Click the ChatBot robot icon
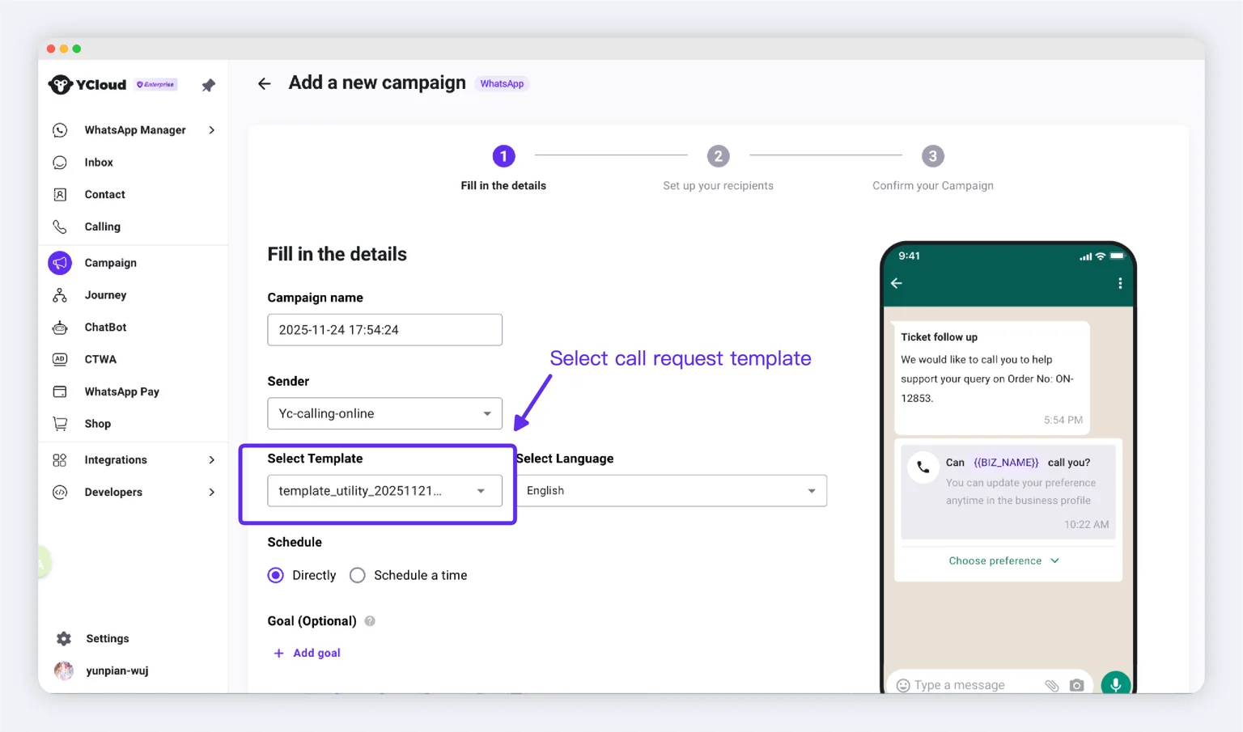 click(60, 328)
